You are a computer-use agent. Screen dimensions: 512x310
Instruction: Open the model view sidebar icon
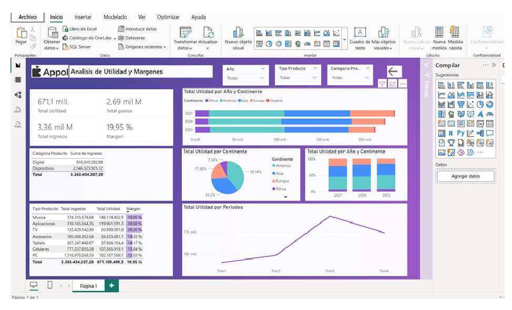[x=18, y=95]
